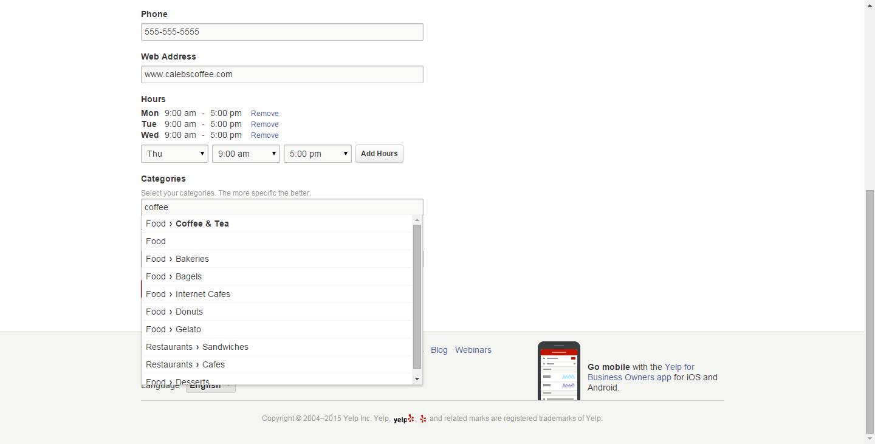Open the Thu day dropdown
Viewport: 875px width, 444px height.
point(174,154)
